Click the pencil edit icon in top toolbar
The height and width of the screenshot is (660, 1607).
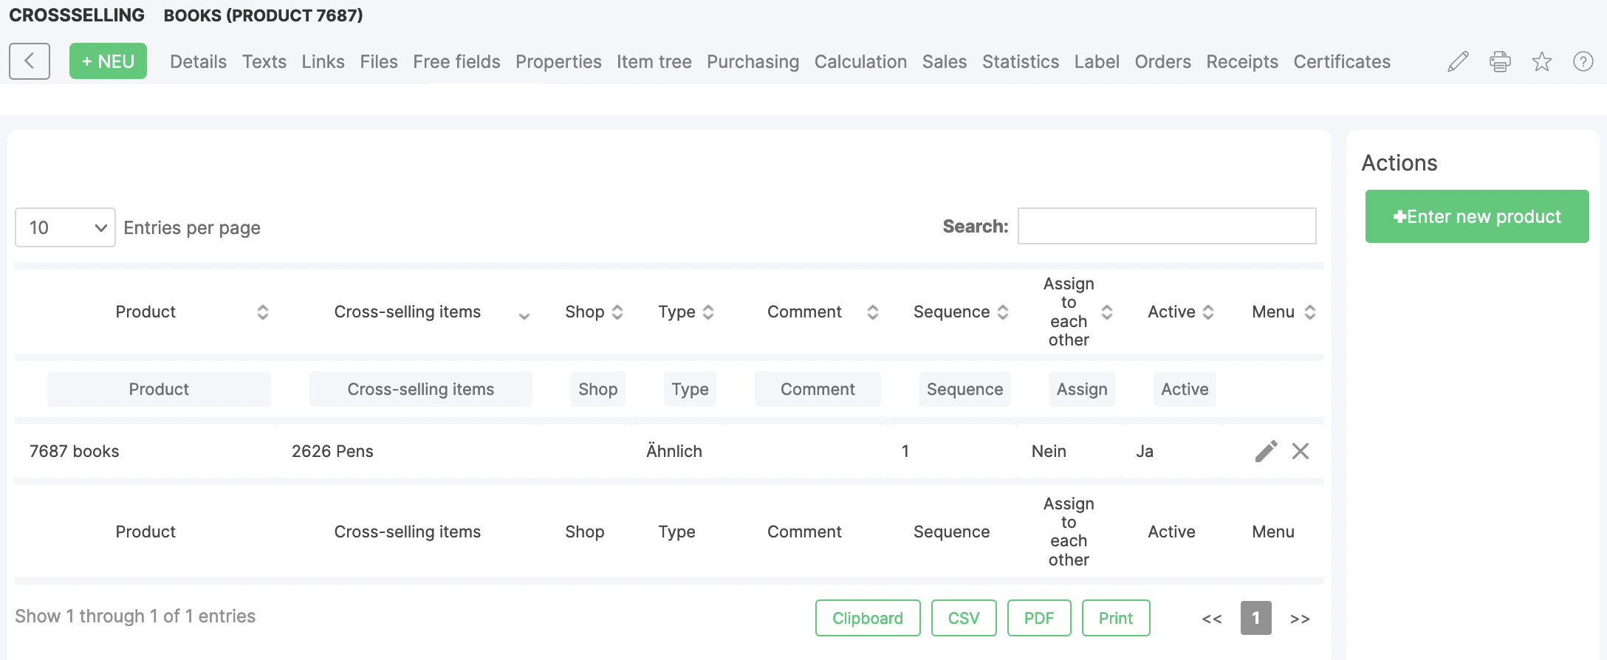pos(1458,61)
